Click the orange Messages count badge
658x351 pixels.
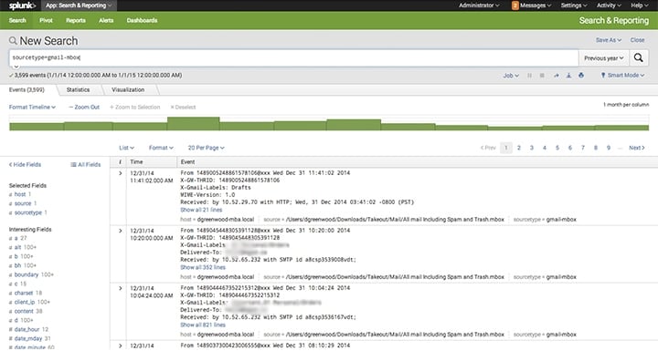pyautogui.click(x=515, y=5)
